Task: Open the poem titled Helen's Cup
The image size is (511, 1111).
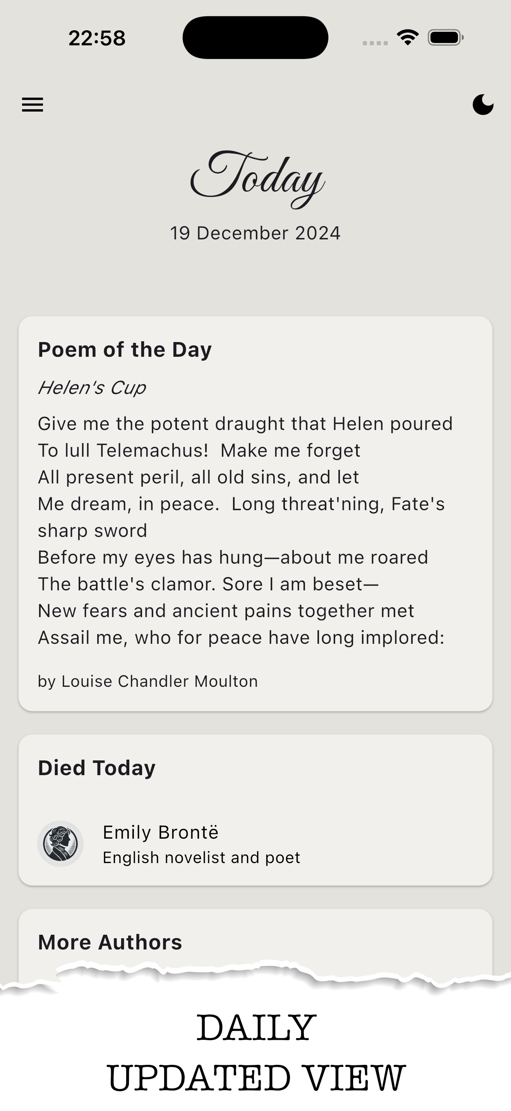Action: pyautogui.click(x=92, y=387)
